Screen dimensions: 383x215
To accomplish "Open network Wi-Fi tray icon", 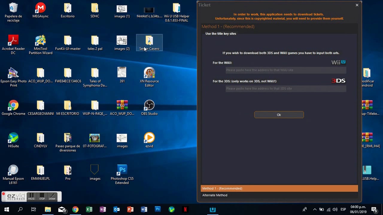I will coord(329,210).
